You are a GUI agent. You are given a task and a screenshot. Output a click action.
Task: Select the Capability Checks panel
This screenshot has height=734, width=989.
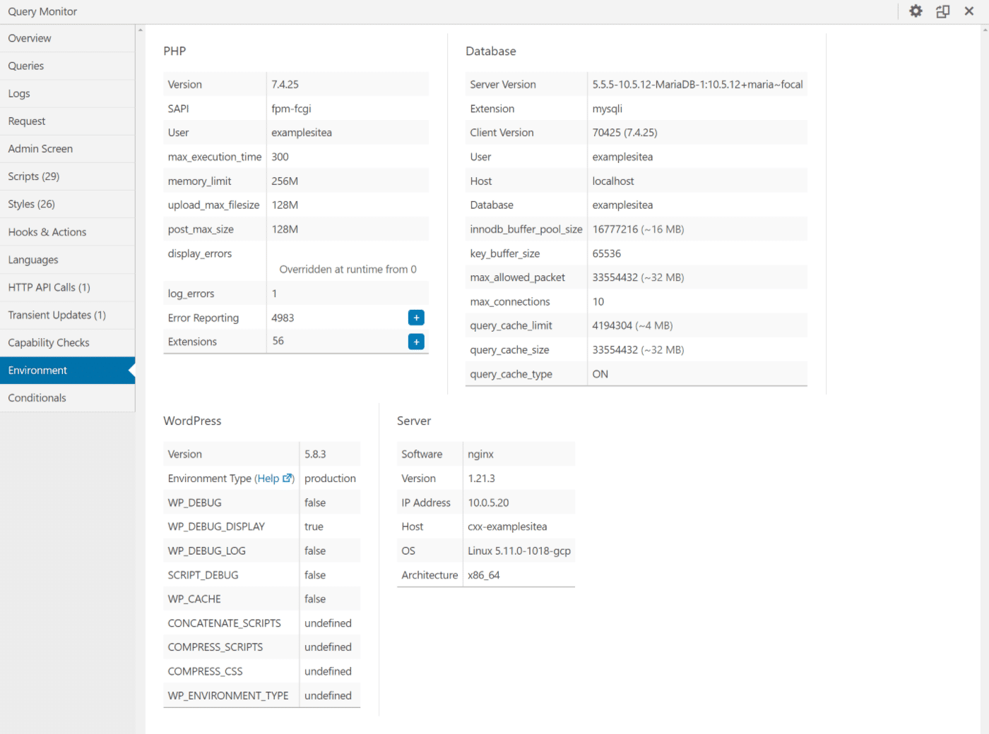[48, 342]
